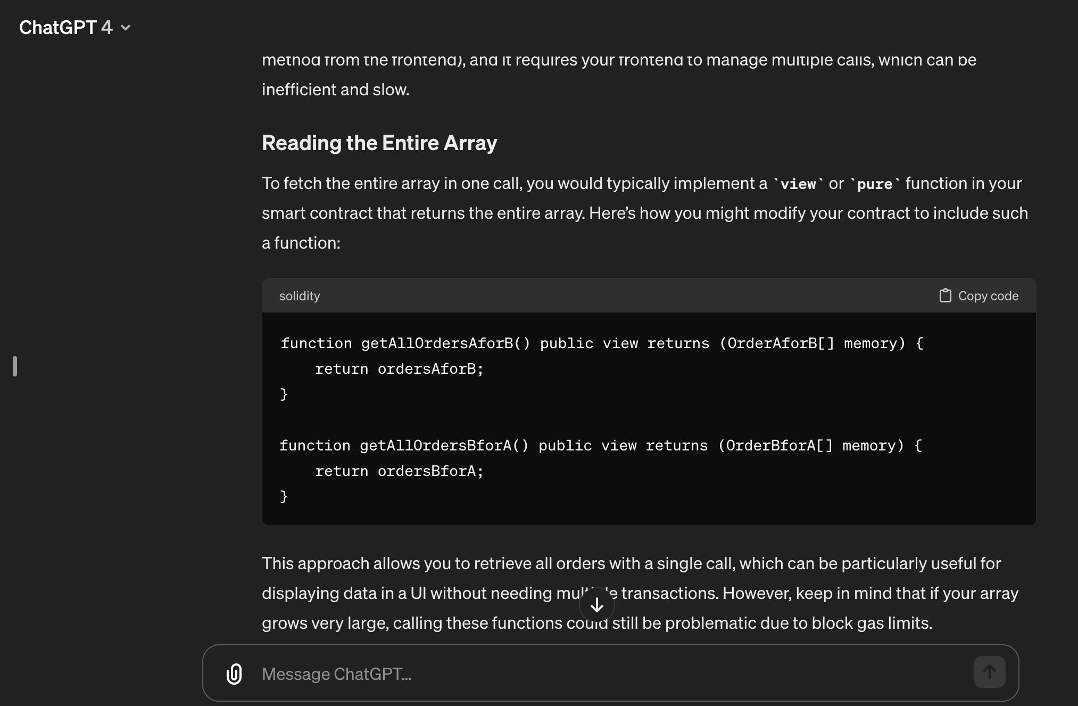Click the inline code word pure
The image size is (1078, 706).
point(875,184)
